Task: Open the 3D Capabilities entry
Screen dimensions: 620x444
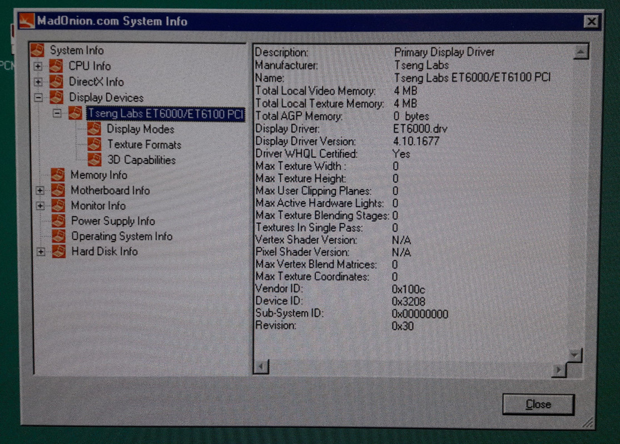Action: 142,160
